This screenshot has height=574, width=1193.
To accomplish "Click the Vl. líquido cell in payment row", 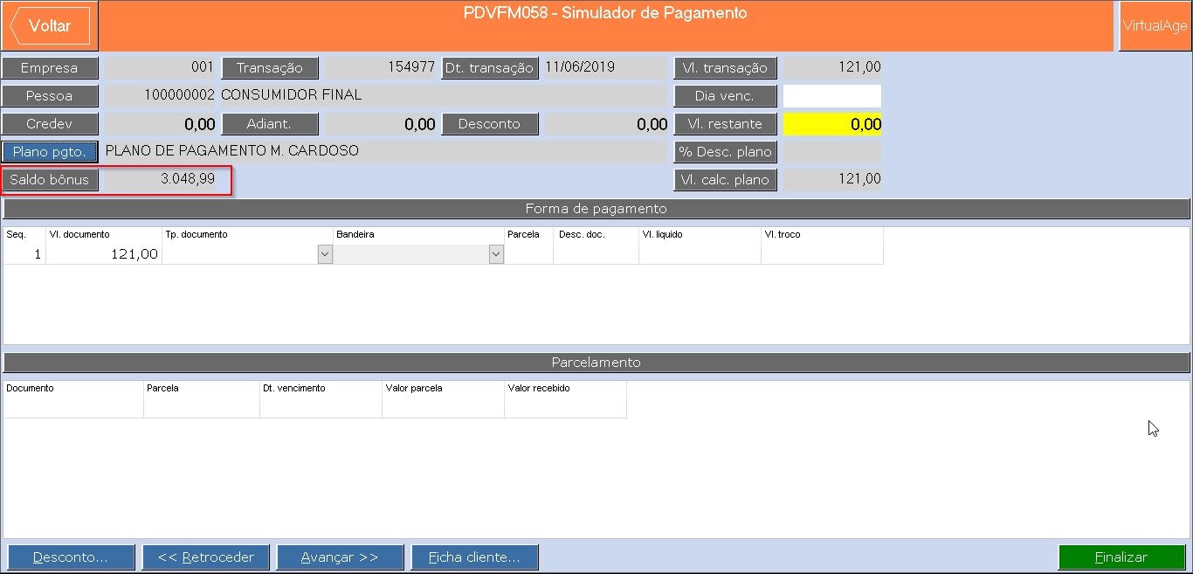I will point(700,253).
